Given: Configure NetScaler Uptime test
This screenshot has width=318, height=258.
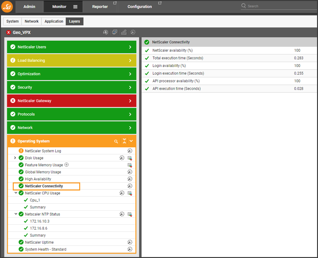Looking at the screenshot, I should [x=130, y=242].
